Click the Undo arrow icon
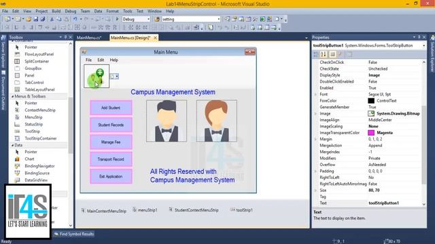435x244 pixels. pyautogui.click(x=75, y=19)
